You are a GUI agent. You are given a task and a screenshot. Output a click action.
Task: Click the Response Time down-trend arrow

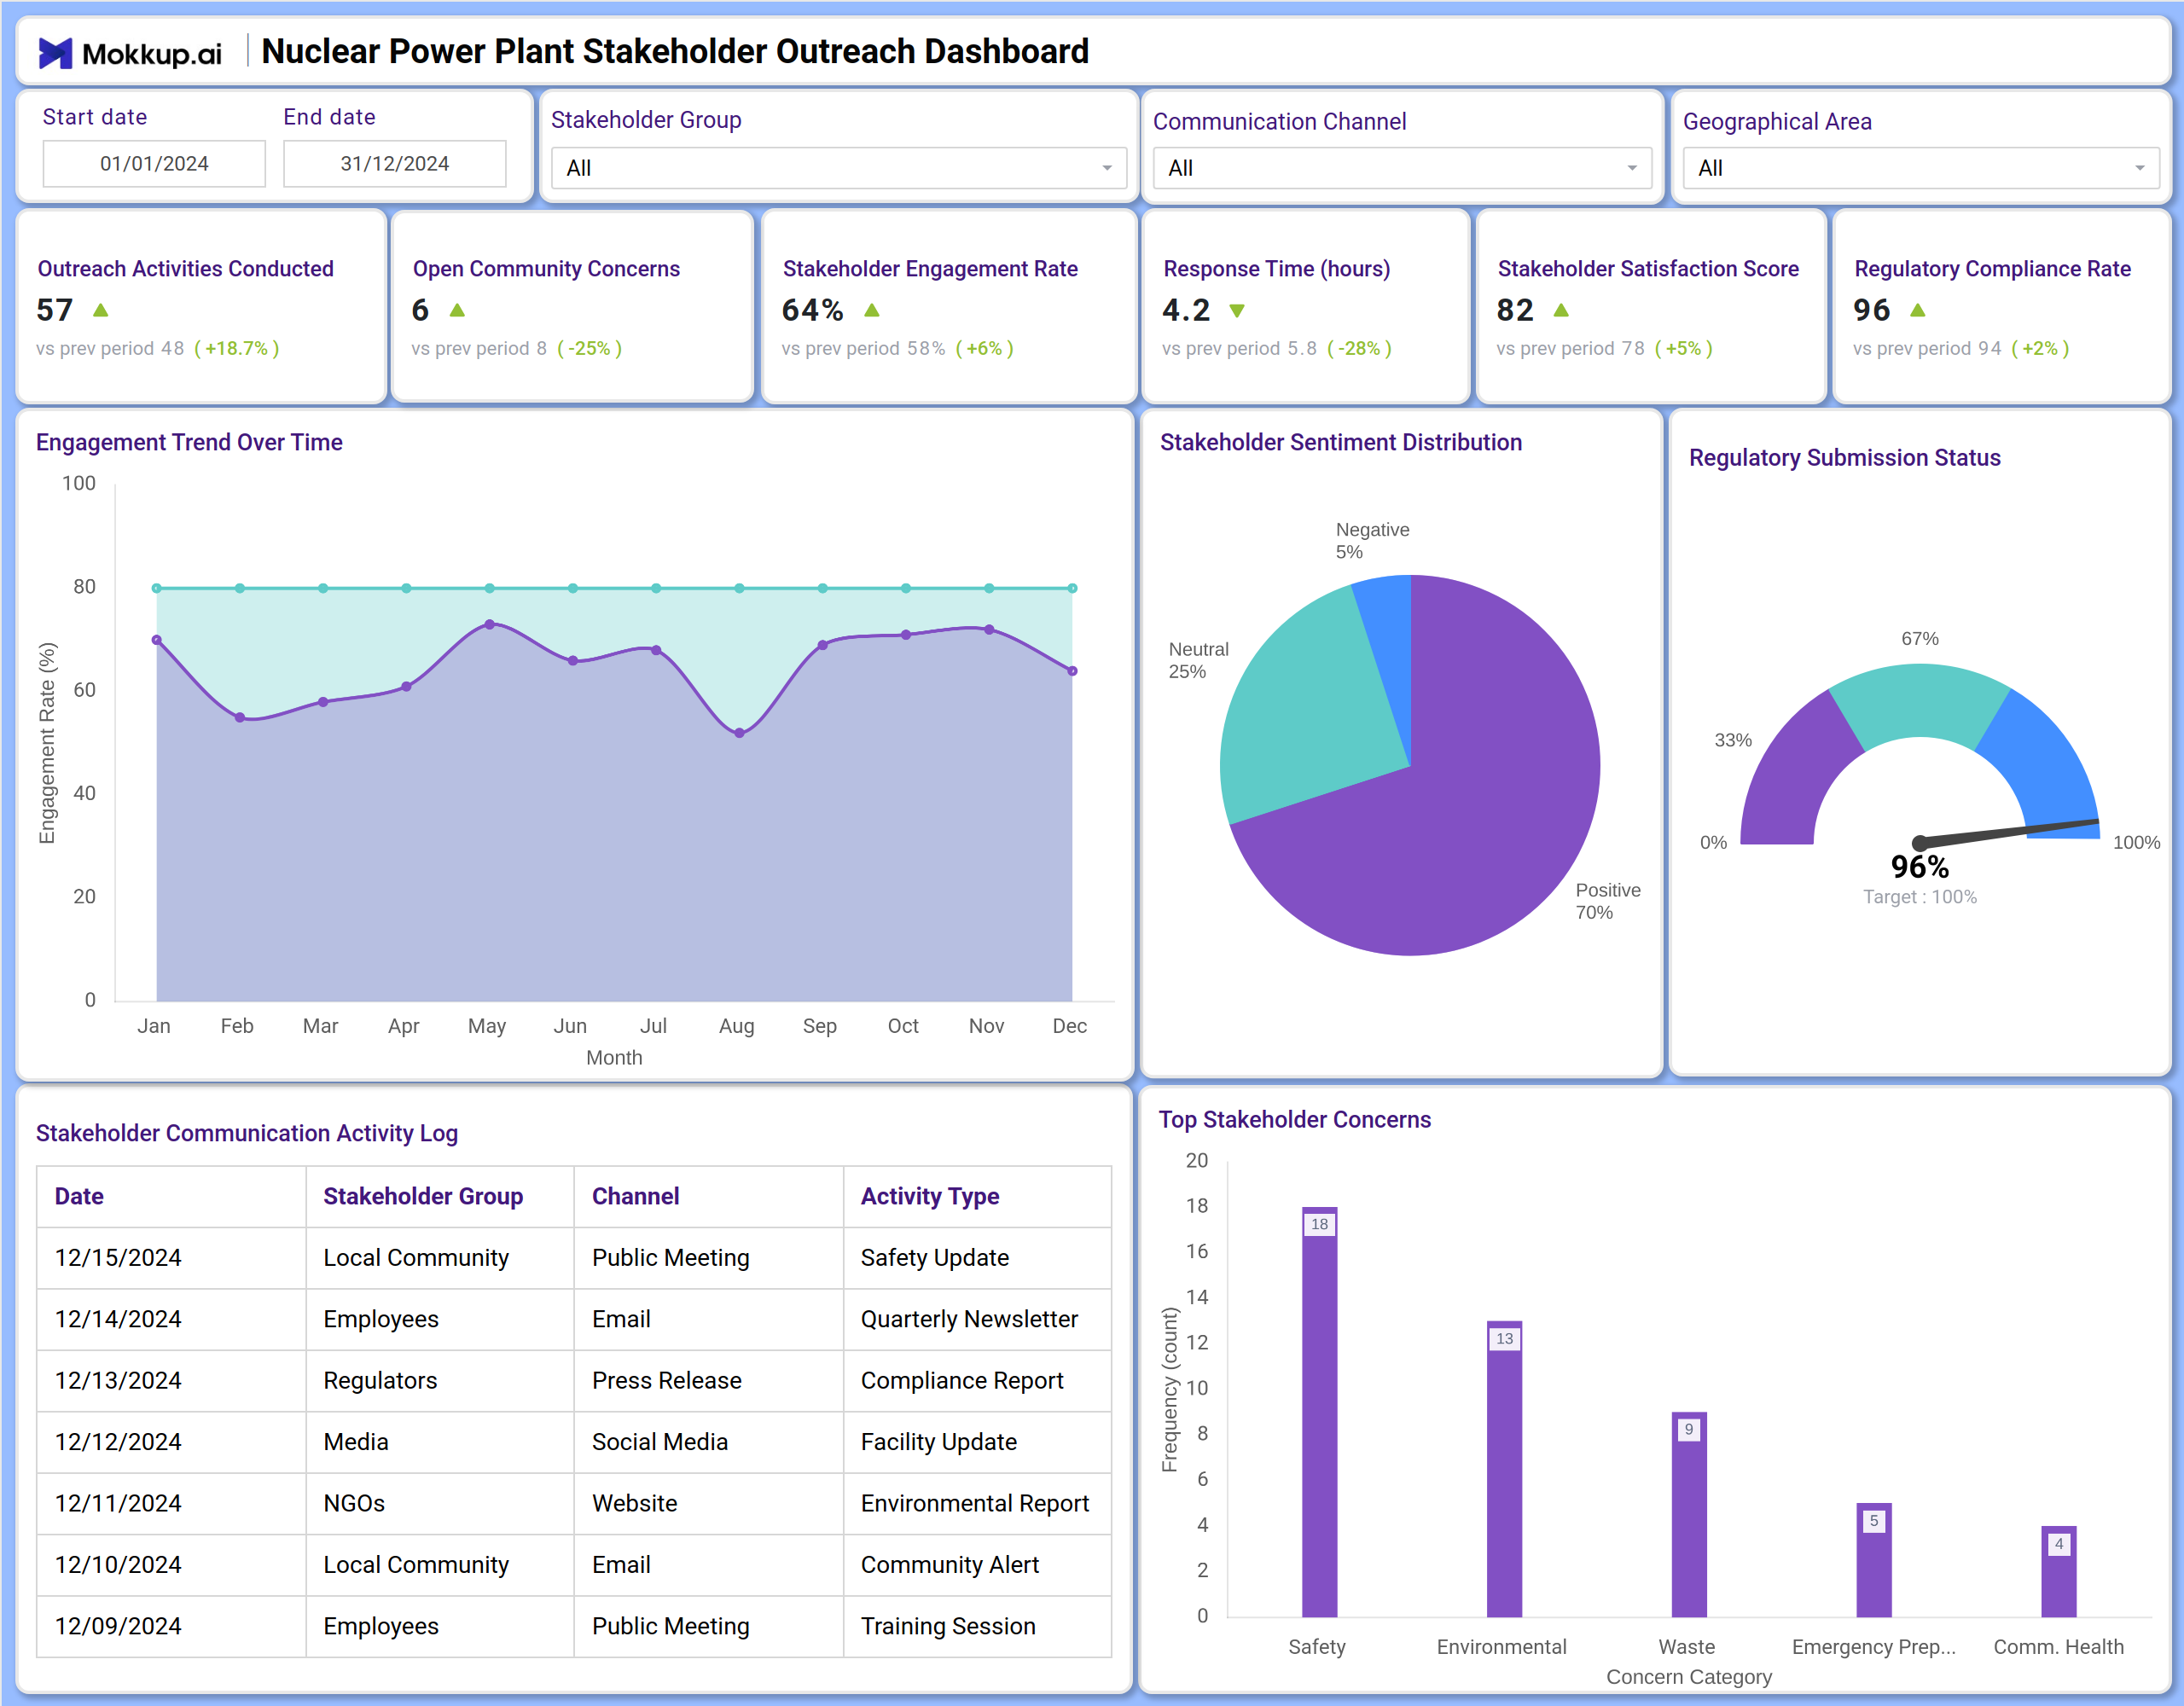pyautogui.click(x=1237, y=311)
